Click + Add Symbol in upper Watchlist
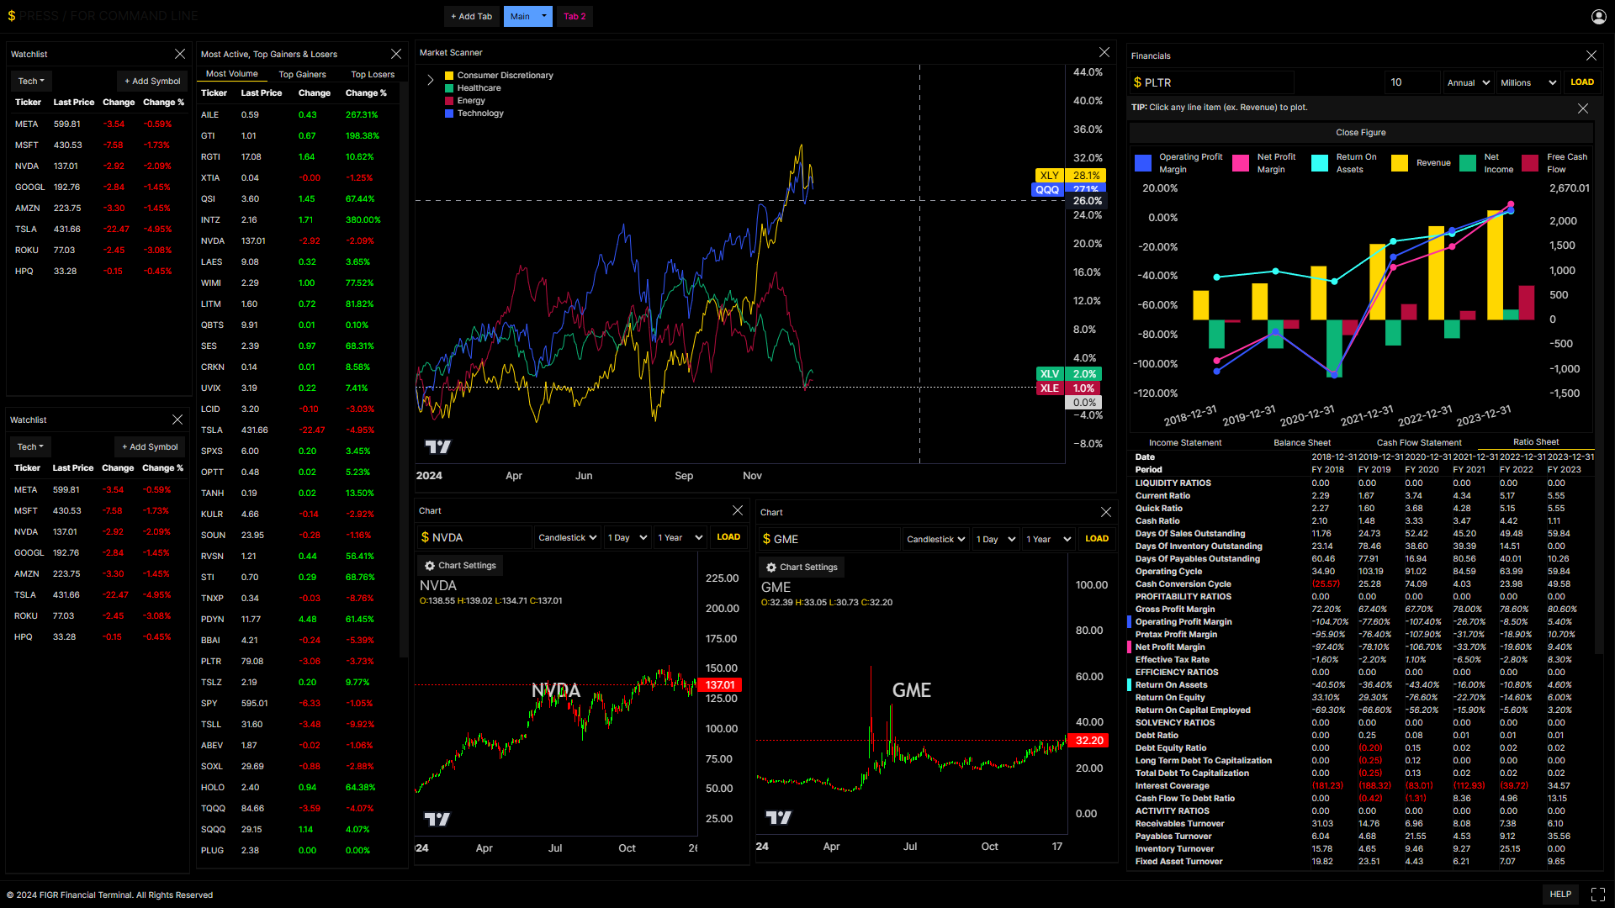 click(152, 82)
